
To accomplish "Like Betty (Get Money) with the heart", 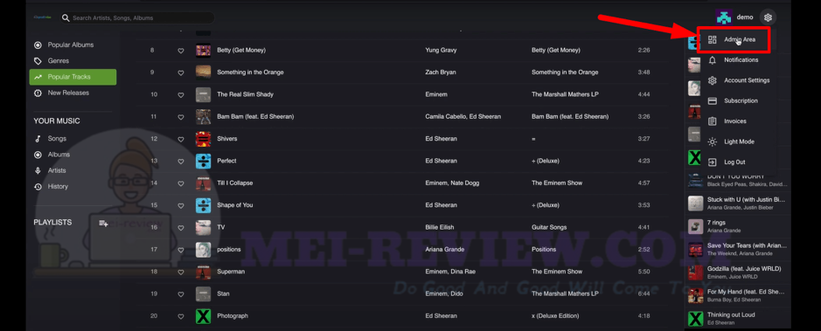I will coord(181,51).
